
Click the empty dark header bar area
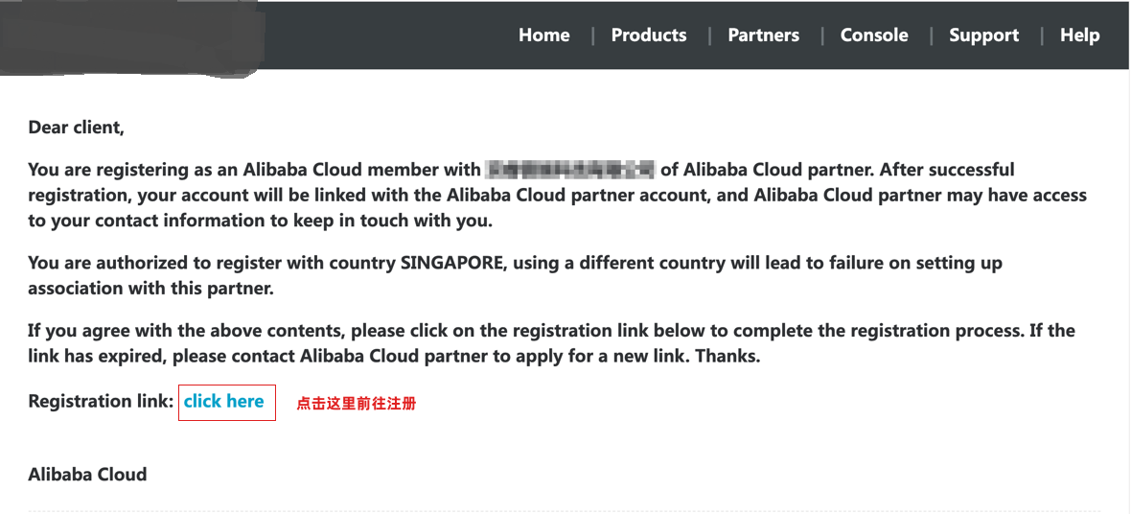[x=383, y=35]
